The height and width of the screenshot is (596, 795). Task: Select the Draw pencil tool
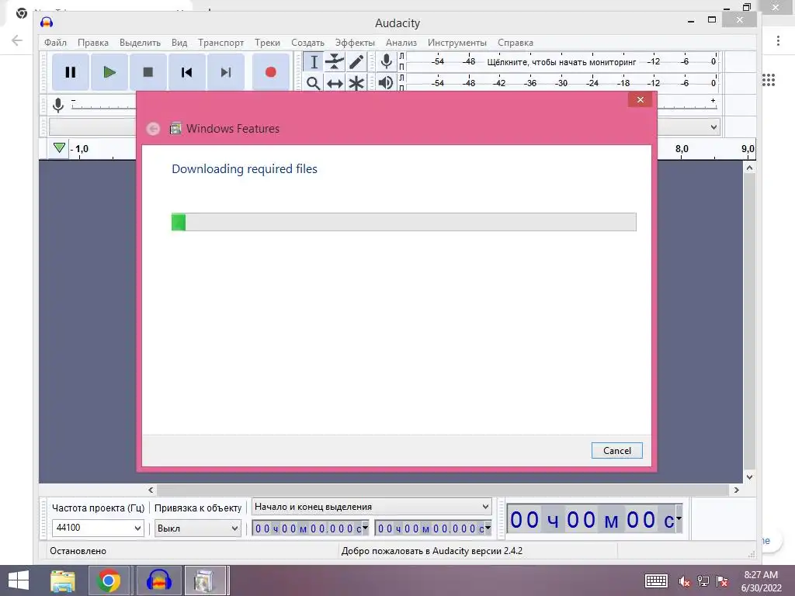coord(356,62)
